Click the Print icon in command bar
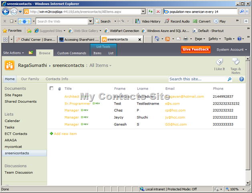 point(185,39)
